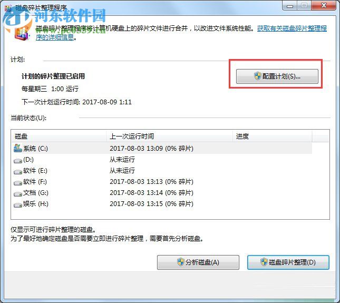
Task: Minimize the disk defragmenter window
Action: [x=290, y=6]
